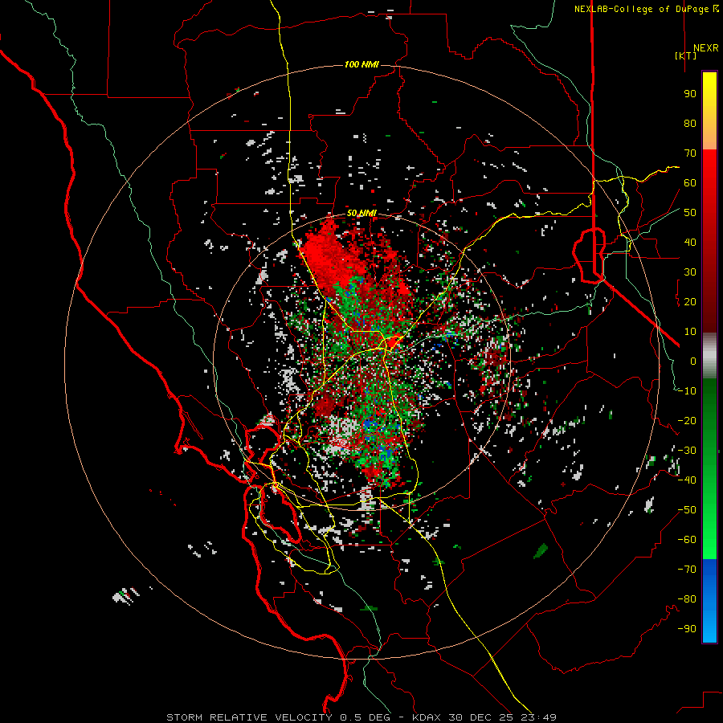Select the 90 value on velocity scale

(690, 94)
